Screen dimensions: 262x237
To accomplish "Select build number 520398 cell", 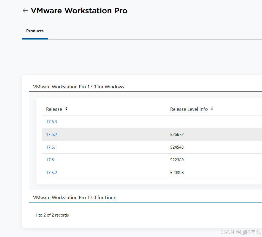I will tap(177, 173).
